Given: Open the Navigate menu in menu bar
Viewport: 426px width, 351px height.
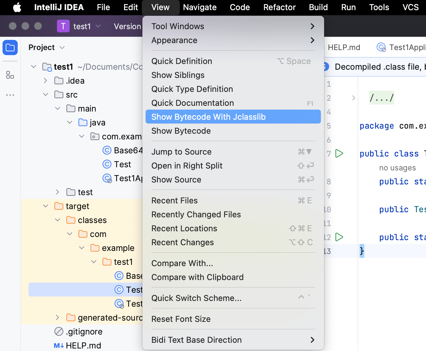Looking at the screenshot, I should click(x=200, y=7).
